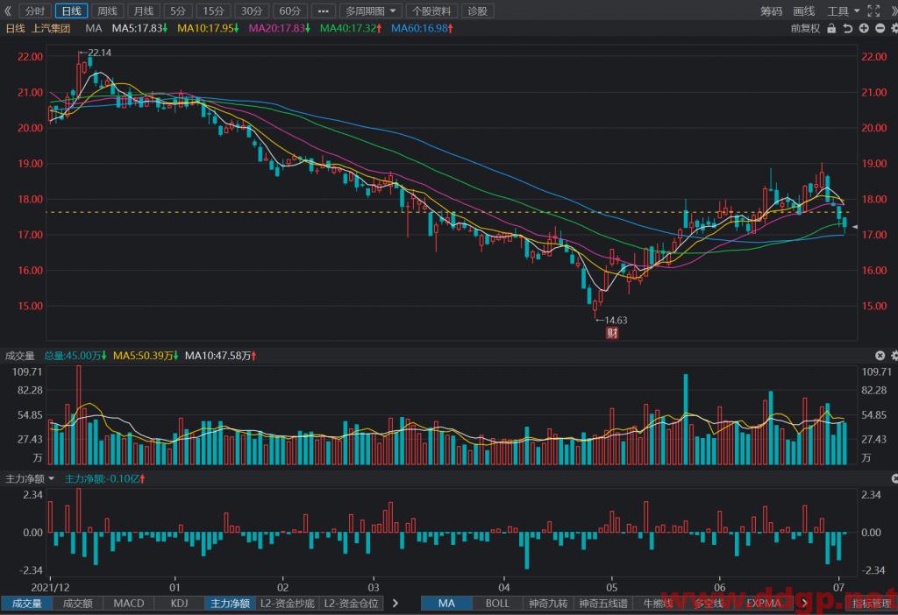The width and height of the screenshot is (898, 615).
Task: Select the 60分 period button
Action: tap(289, 11)
